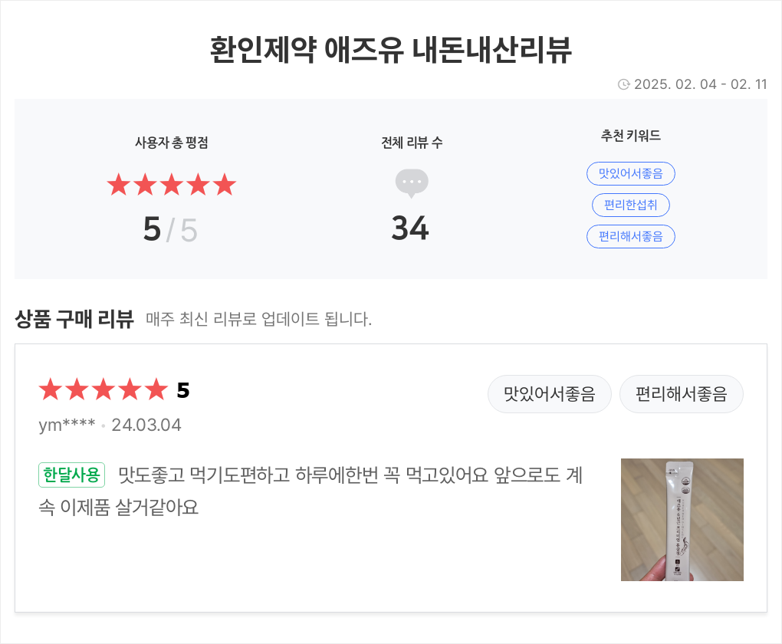Screen dimensions: 782x644
Task: Click the speech bubble review count icon
Action: 412,183
